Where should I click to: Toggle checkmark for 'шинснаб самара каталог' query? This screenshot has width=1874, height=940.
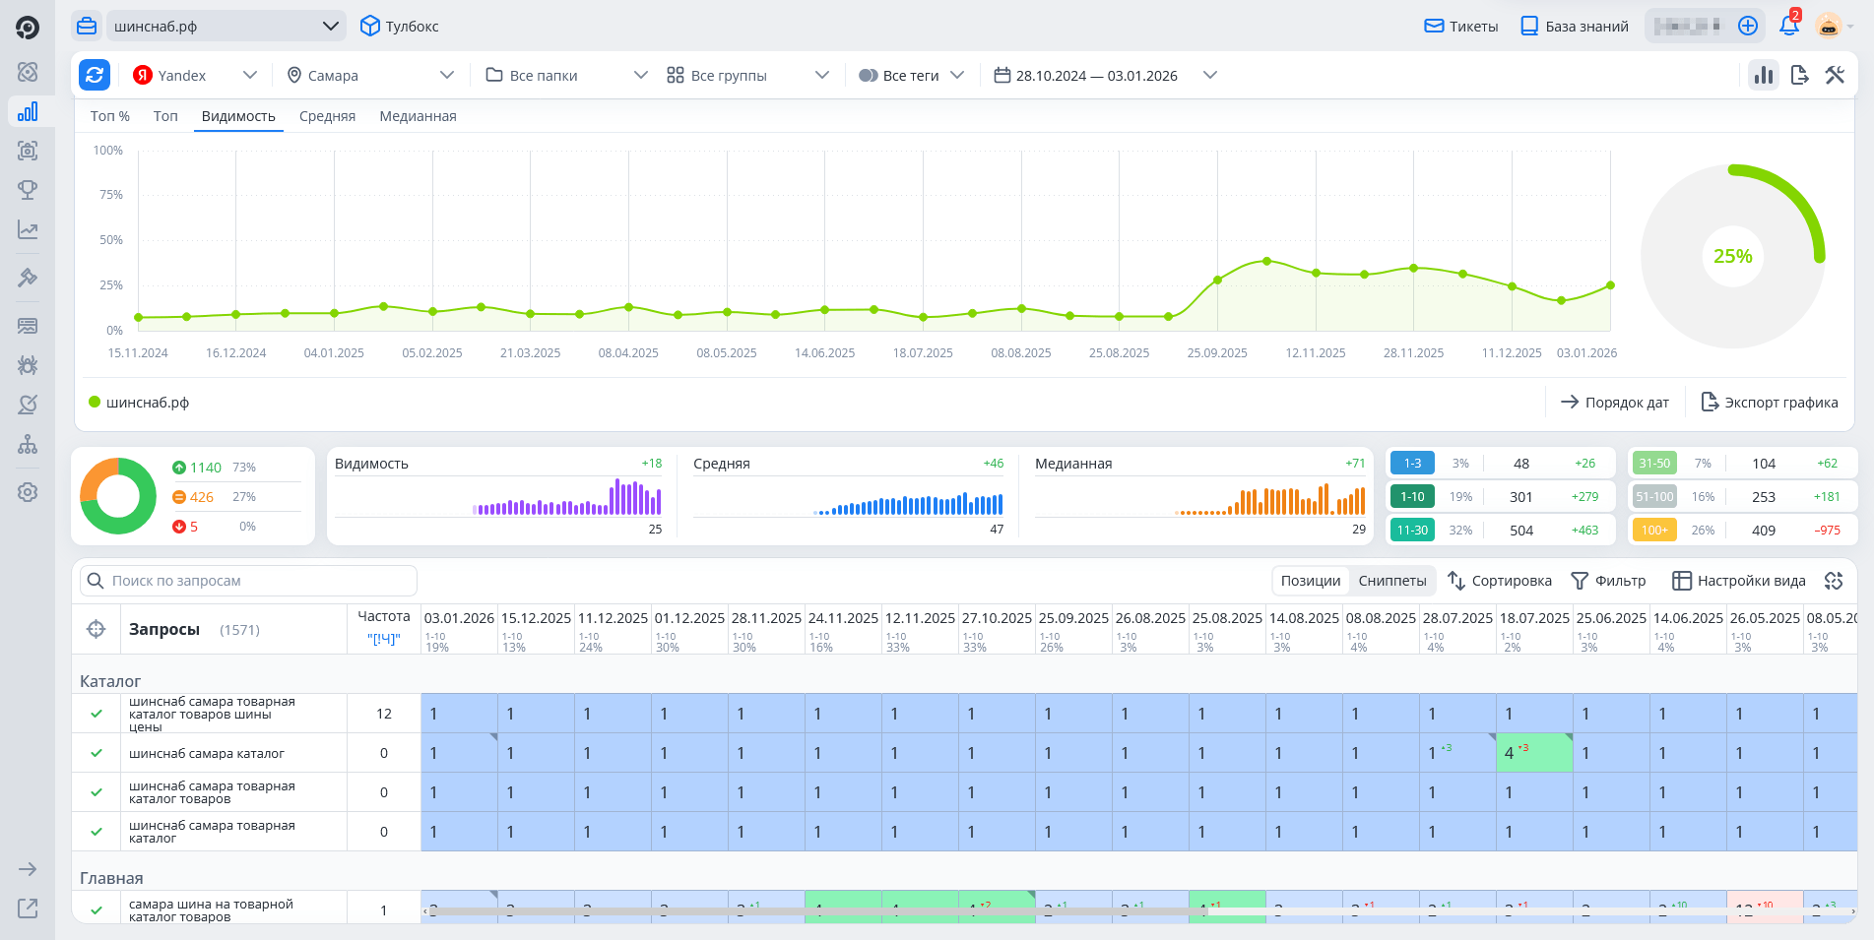point(97,753)
